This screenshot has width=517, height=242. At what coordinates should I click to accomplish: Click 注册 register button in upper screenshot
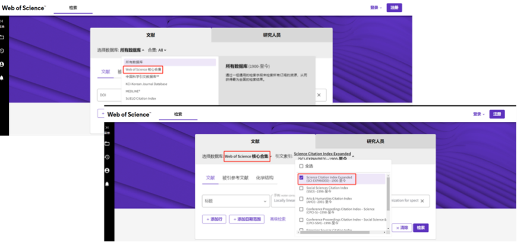point(395,8)
